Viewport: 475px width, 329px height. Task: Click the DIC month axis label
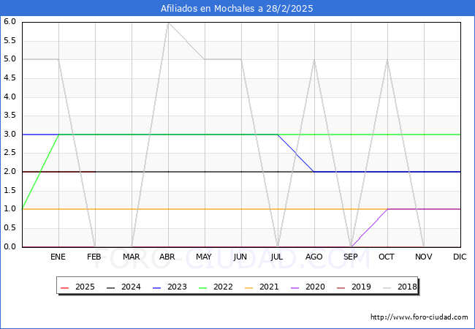[x=460, y=257]
